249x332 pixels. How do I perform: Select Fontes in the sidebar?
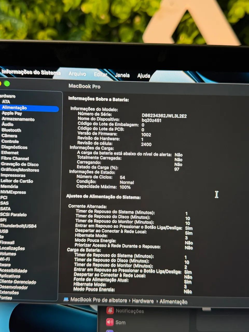6,298
